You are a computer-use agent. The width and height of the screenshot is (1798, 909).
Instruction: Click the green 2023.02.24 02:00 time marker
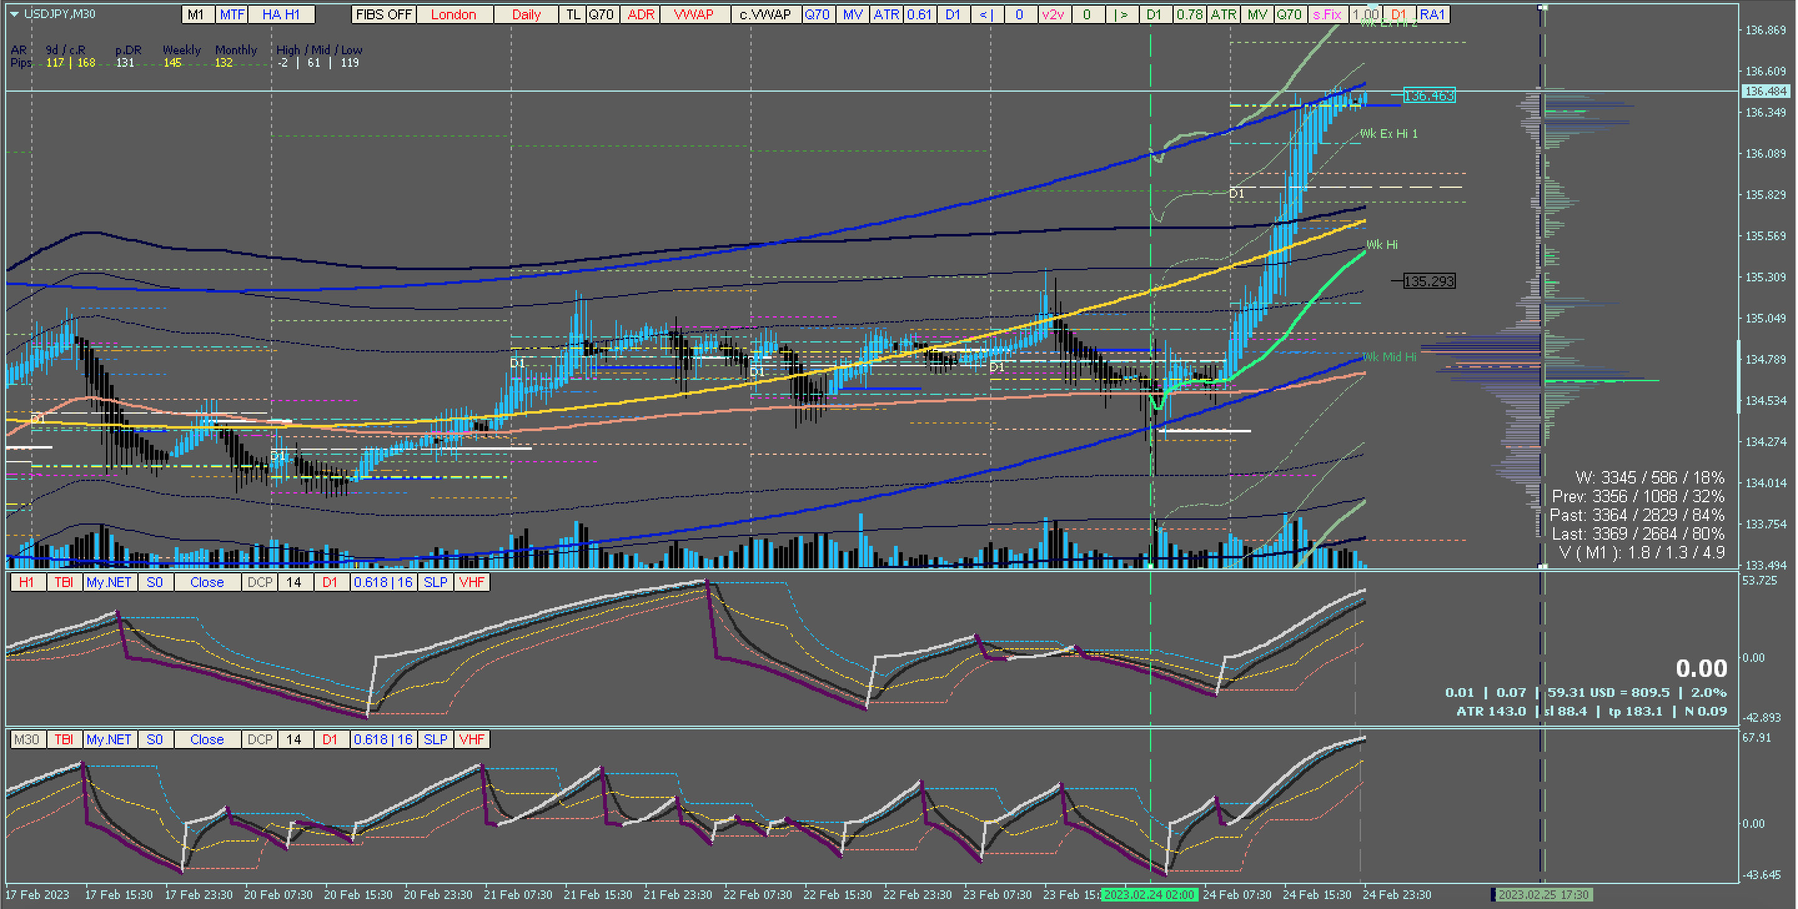[x=1149, y=895]
